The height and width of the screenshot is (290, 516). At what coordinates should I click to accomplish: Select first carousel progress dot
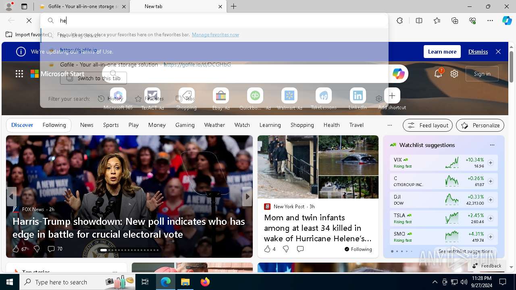[104, 250]
